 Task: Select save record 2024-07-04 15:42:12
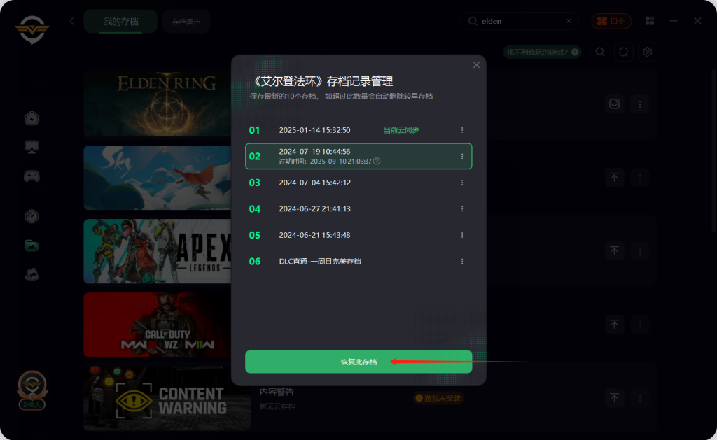358,183
